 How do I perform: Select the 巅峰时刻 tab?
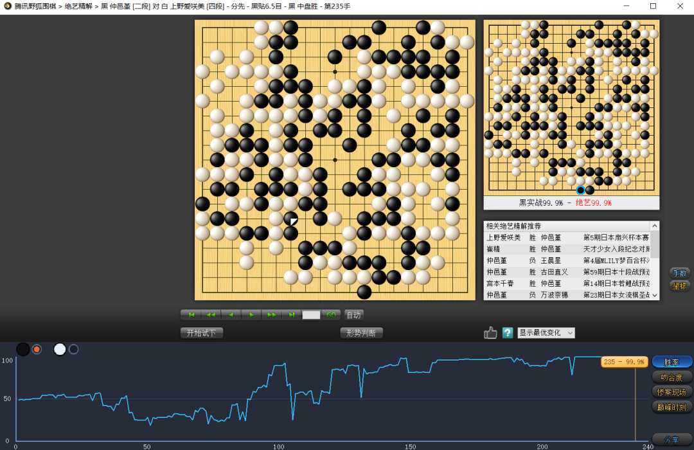pyautogui.click(x=672, y=406)
